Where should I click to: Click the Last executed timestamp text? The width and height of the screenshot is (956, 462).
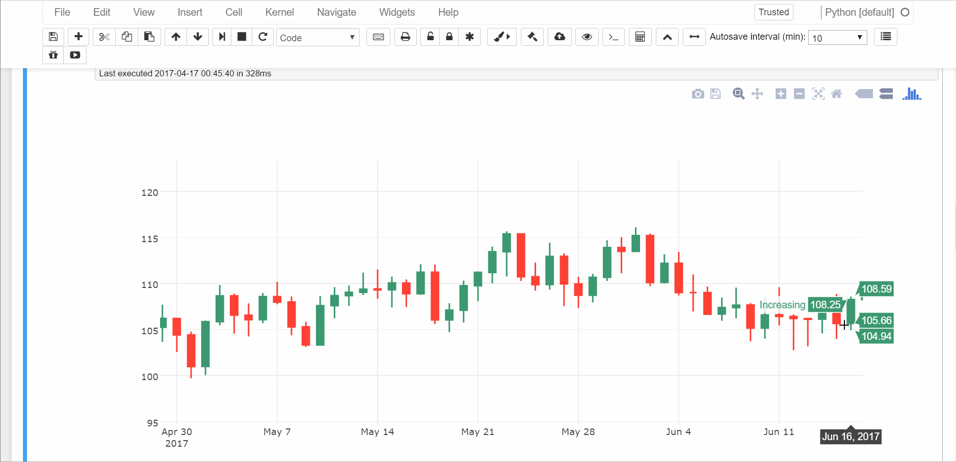(185, 73)
